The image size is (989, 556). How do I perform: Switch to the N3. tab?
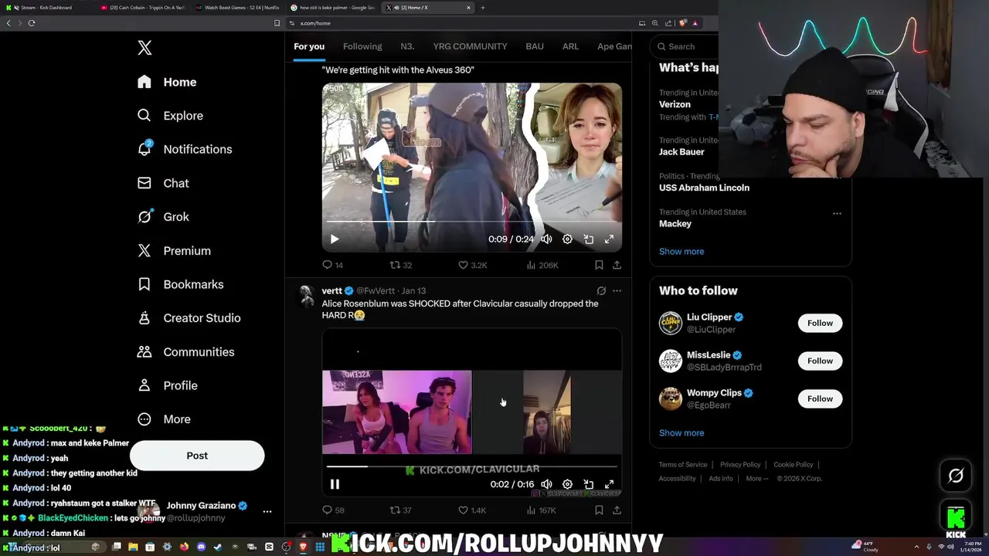(x=407, y=46)
